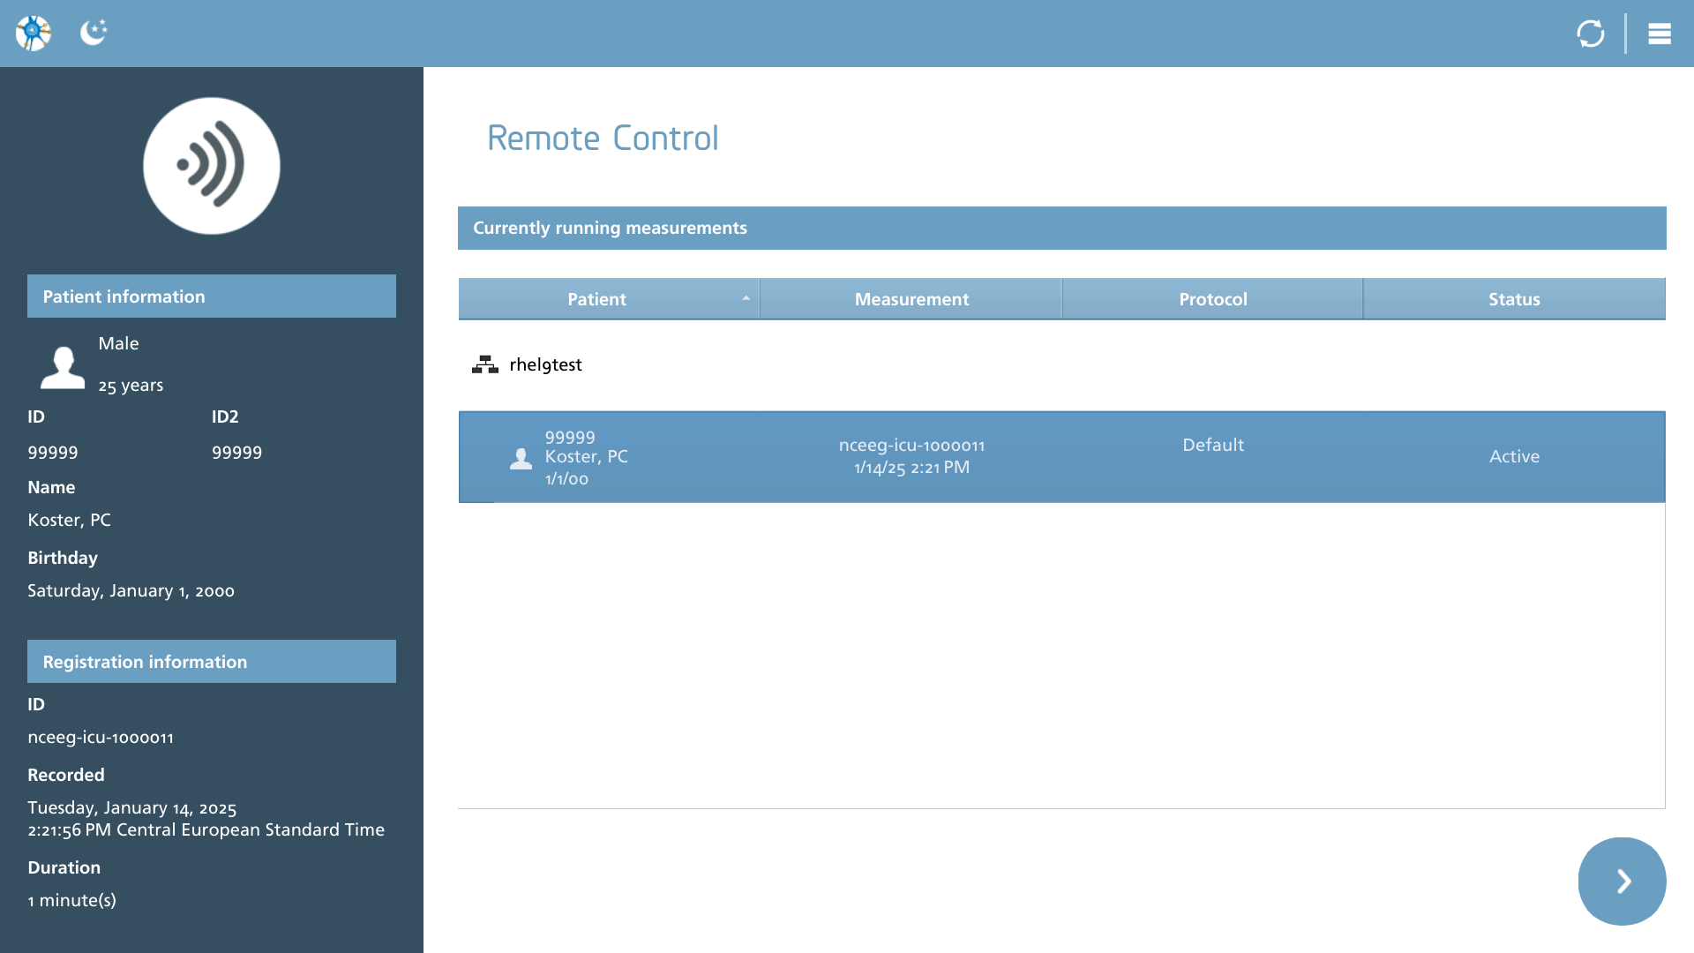Click the Remote Control page title

point(603,138)
